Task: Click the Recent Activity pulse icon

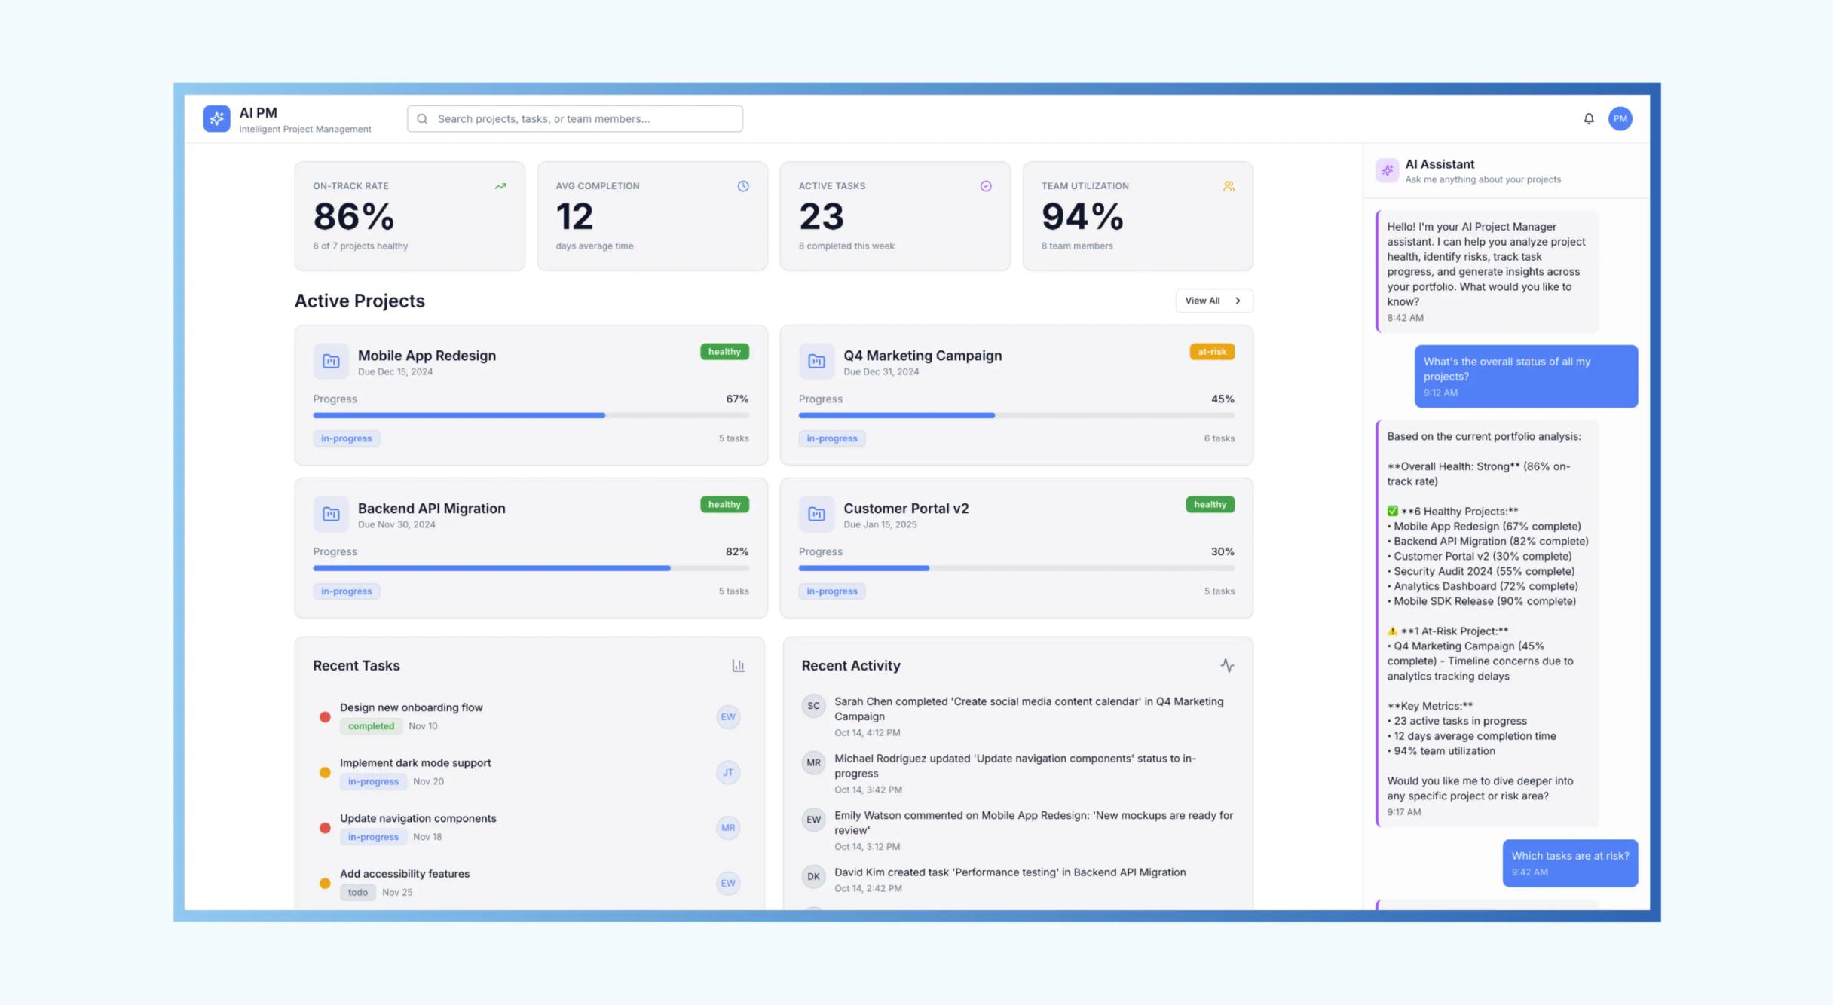Action: tap(1227, 665)
